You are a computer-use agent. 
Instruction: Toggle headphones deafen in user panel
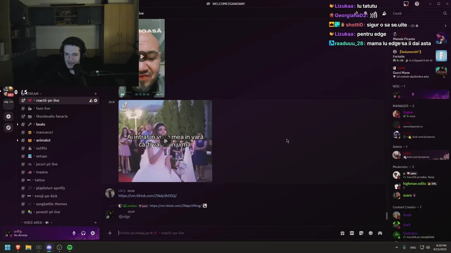pyautogui.click(x=84, y=233)
